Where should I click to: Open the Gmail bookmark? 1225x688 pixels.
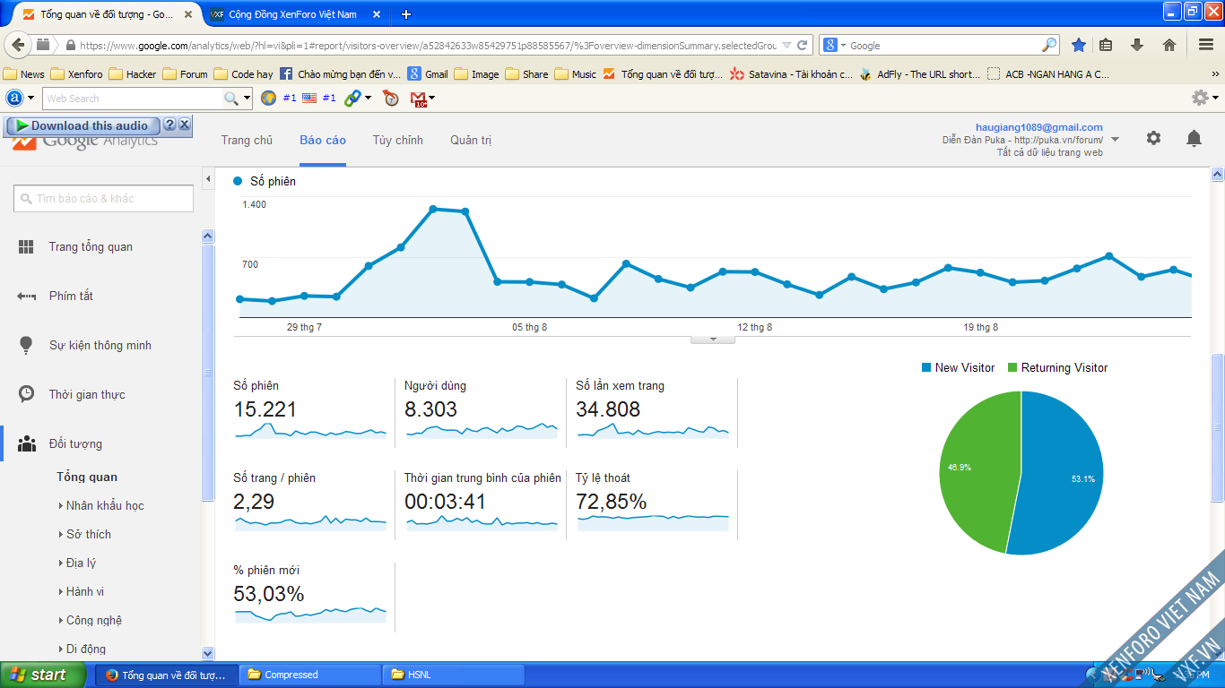click(428, 74)
